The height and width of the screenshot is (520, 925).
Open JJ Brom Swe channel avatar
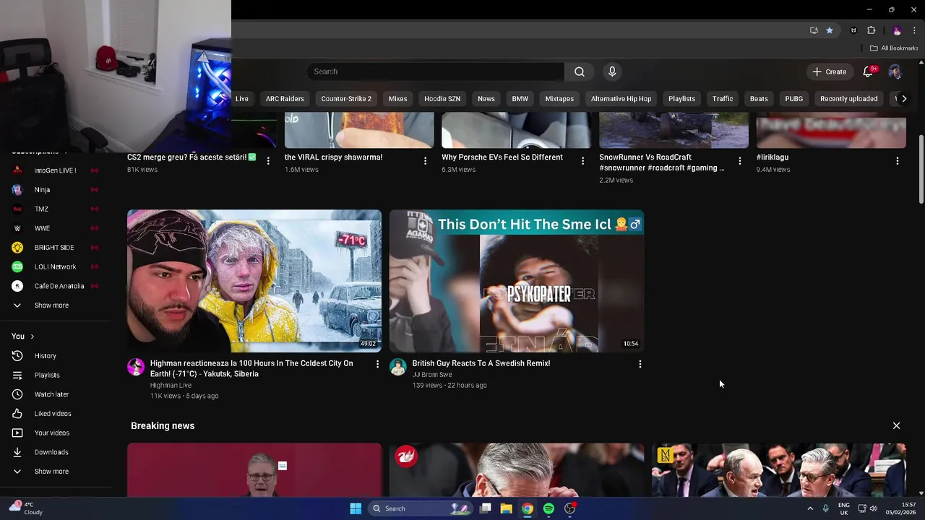(398, 367)
